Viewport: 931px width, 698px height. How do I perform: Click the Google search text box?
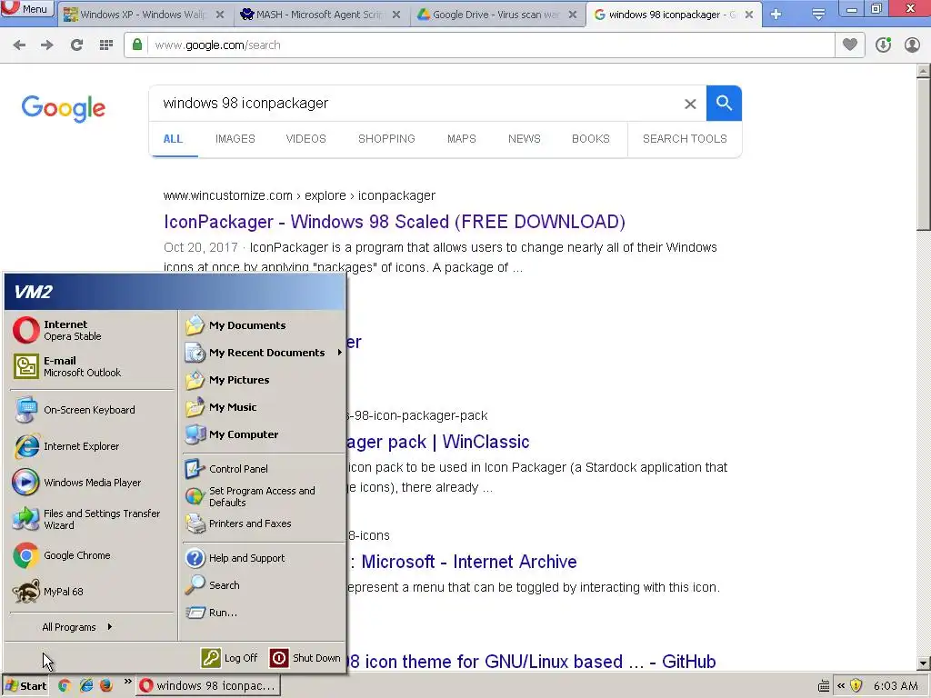click(415, 104)
